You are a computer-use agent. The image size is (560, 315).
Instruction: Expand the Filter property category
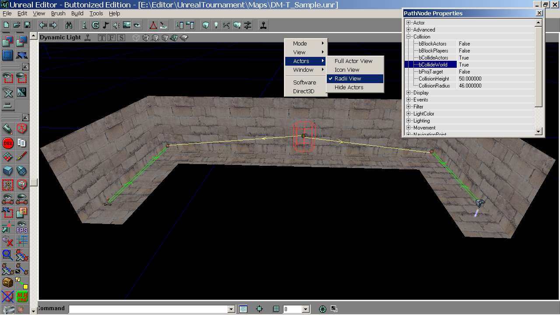[x=409, y=107]
